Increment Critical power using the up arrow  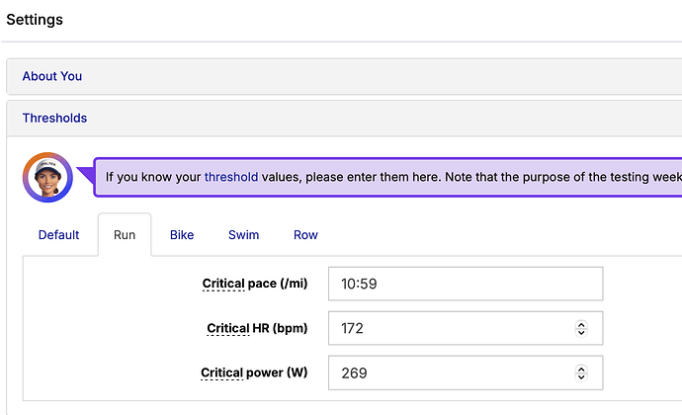tap(581, 369)
